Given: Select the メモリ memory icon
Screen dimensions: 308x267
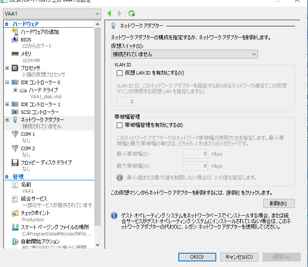Looking at the screenshot, I should pos(15,54).
